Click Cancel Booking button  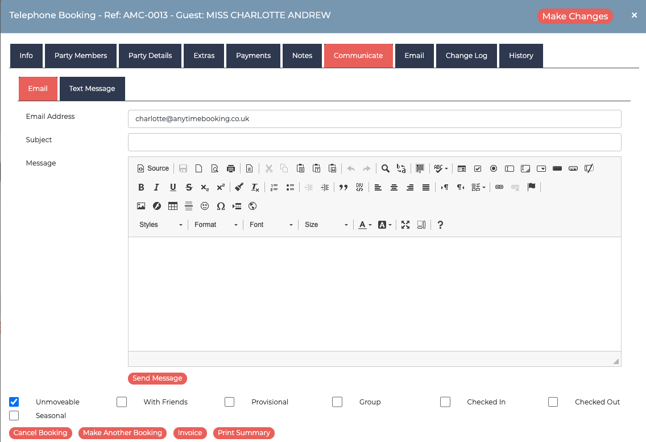40,433
